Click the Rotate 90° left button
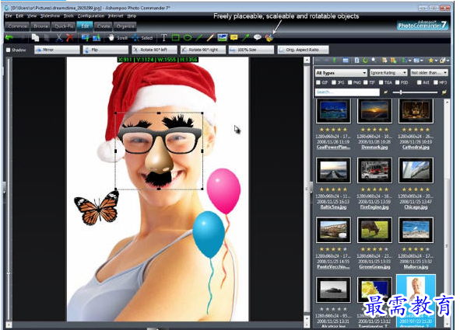 [x=154, y=50]
